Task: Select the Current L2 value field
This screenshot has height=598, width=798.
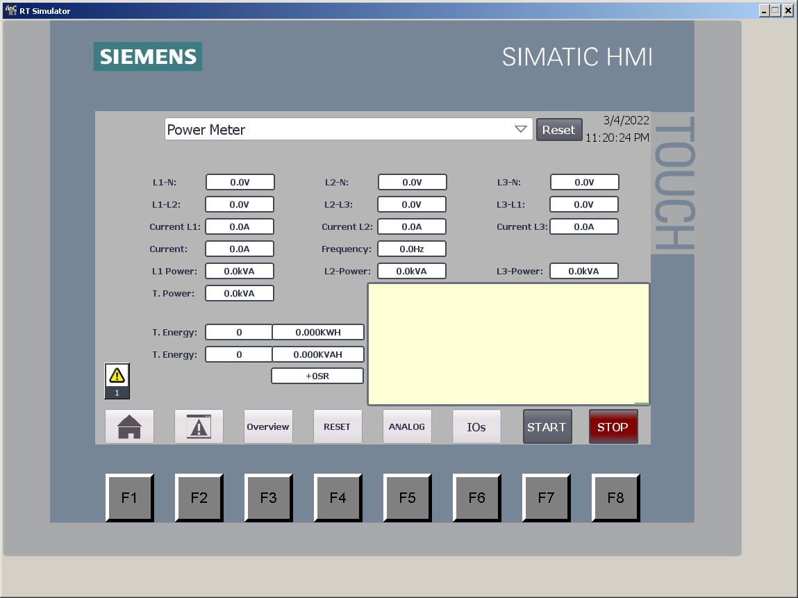Action: [x=412, y=226]
